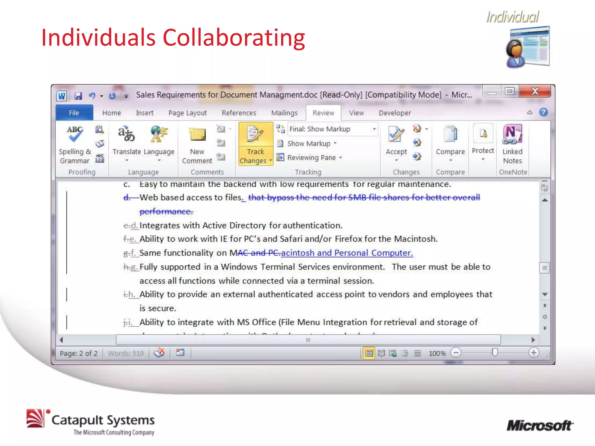595x446 pixels.
Task: Open the Research pane icon
Action: pyautogui.click(x=100, y=129)
